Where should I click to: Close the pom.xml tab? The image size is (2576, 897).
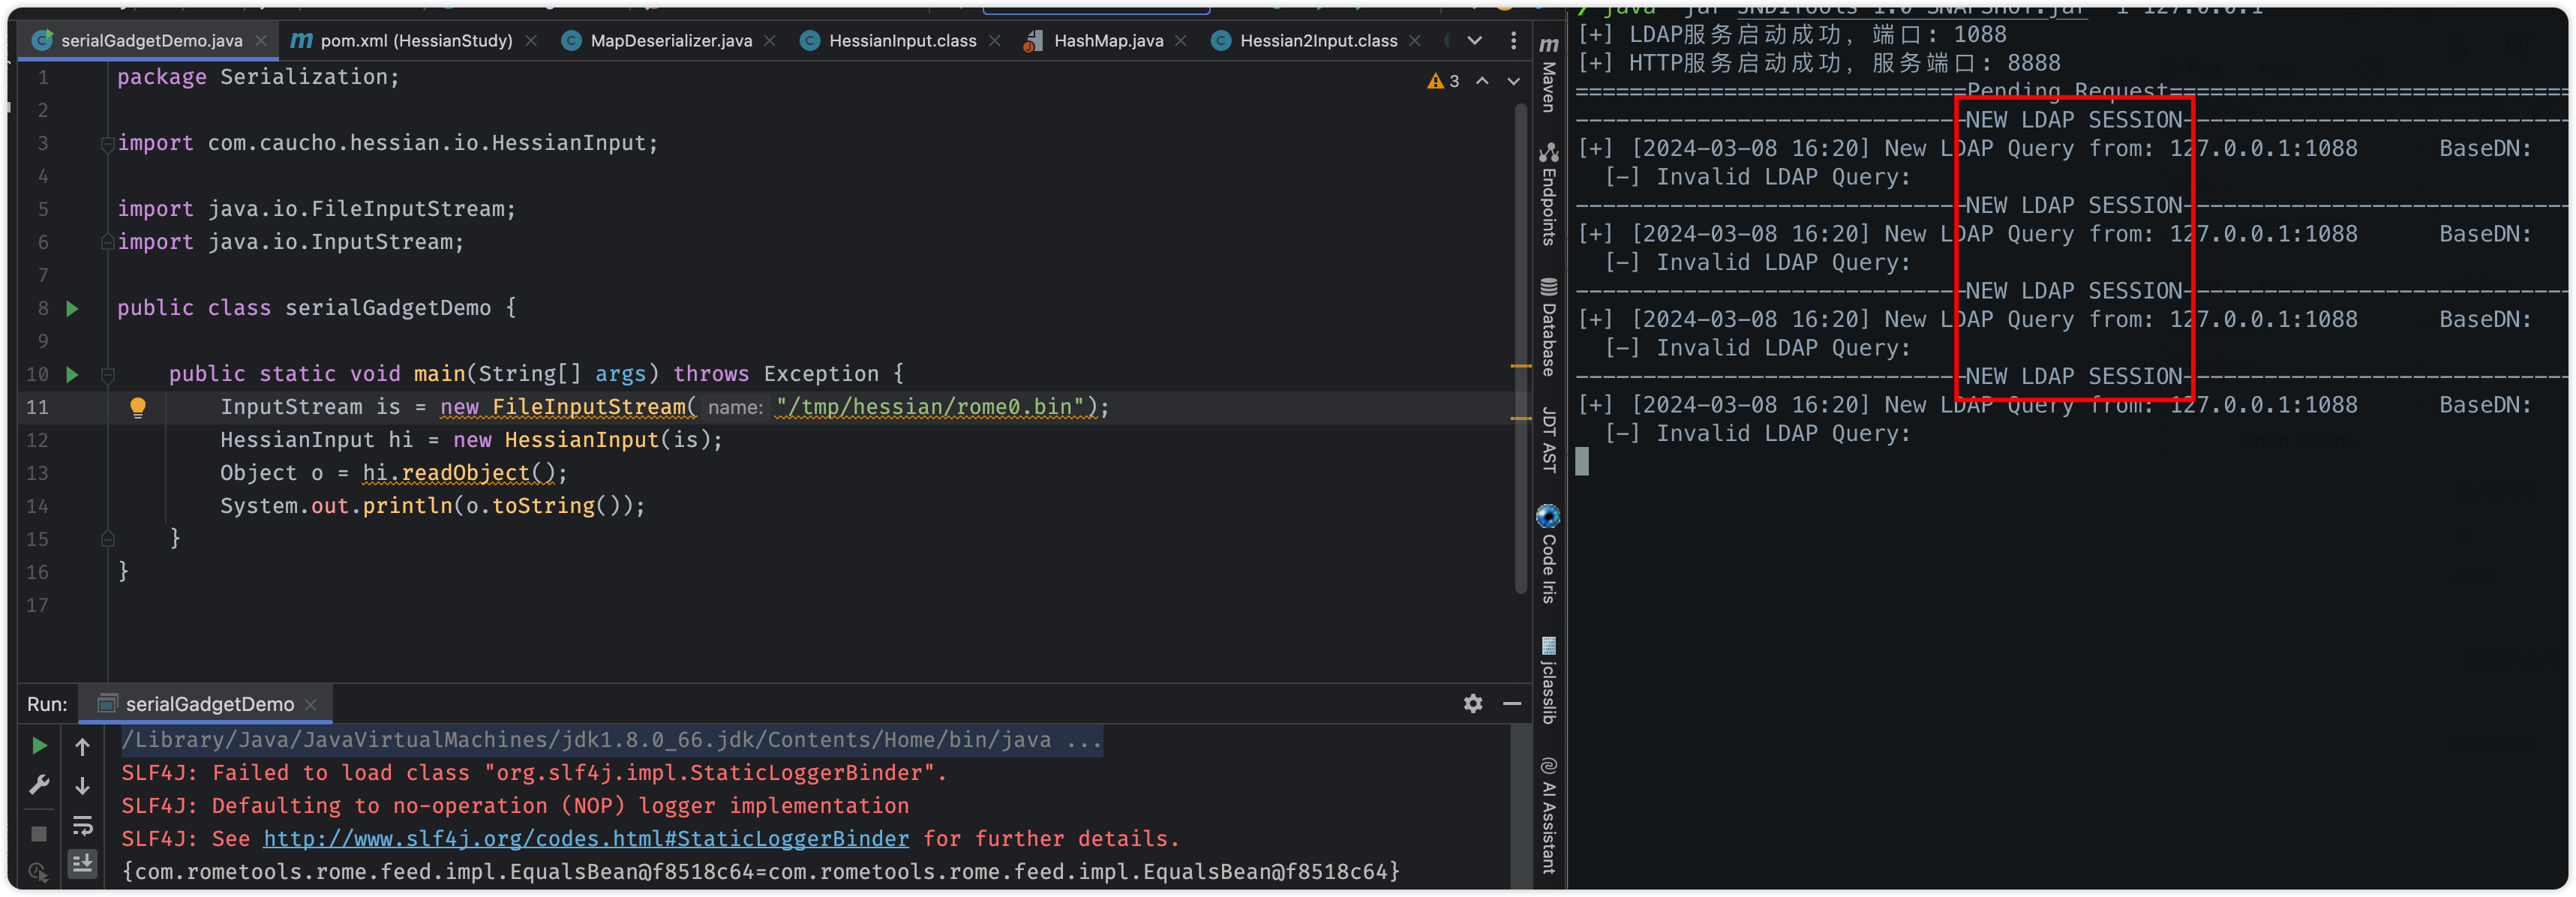tap(531, 41)
